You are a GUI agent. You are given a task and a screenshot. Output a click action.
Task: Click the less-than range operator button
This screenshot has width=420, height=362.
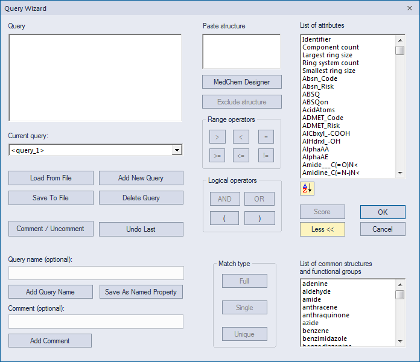click(241, 137)
